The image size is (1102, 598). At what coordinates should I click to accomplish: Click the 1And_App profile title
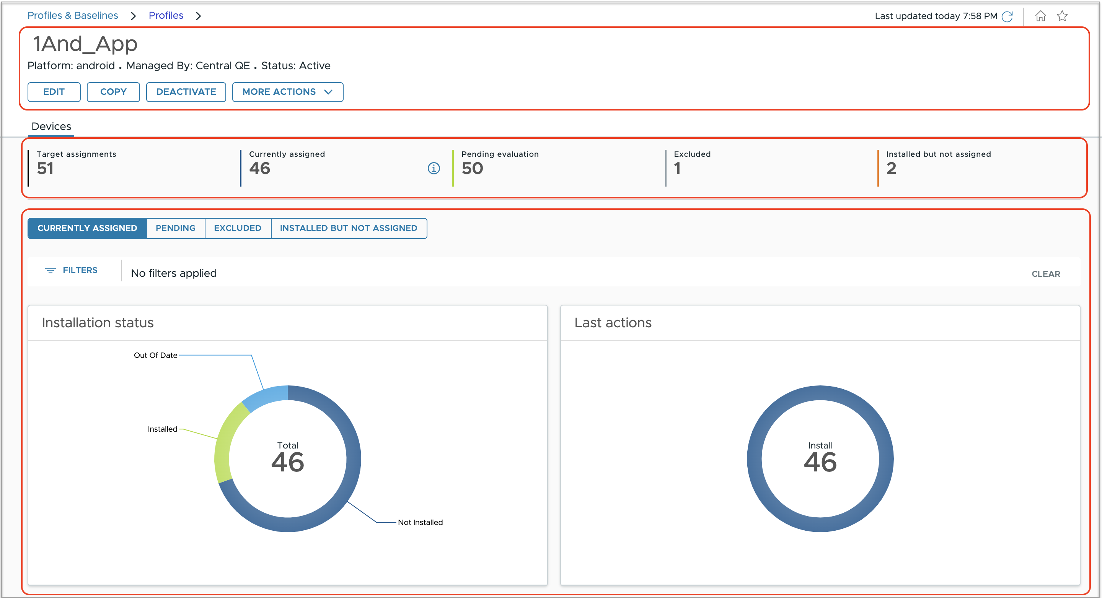[85, 44]
